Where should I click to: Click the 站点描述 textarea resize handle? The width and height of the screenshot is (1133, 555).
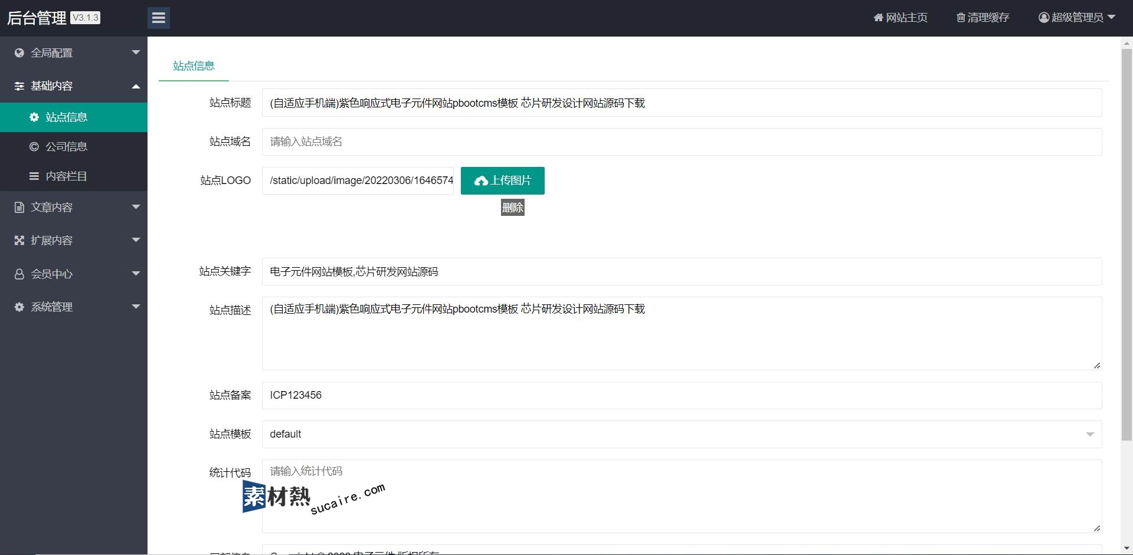coord(1097,366)
